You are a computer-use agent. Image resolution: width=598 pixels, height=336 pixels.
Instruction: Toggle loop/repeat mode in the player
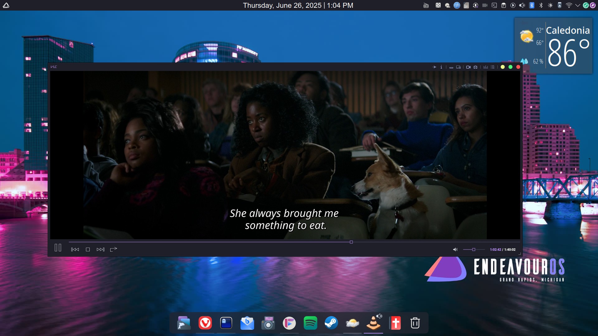pyautogui.click(x=113, y=249)
